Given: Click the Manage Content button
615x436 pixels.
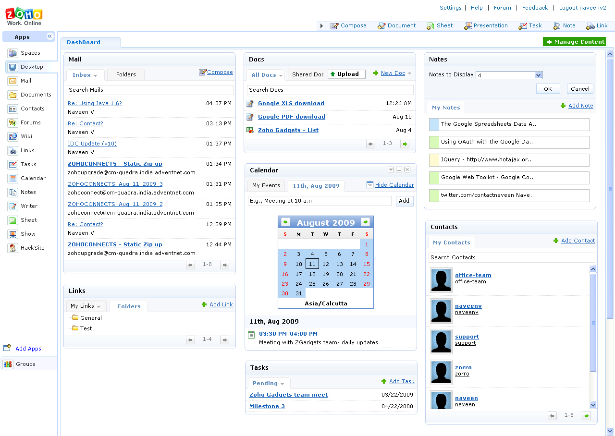Looking at the screenshot, I should pyautogui.click(x=574, y=42).
